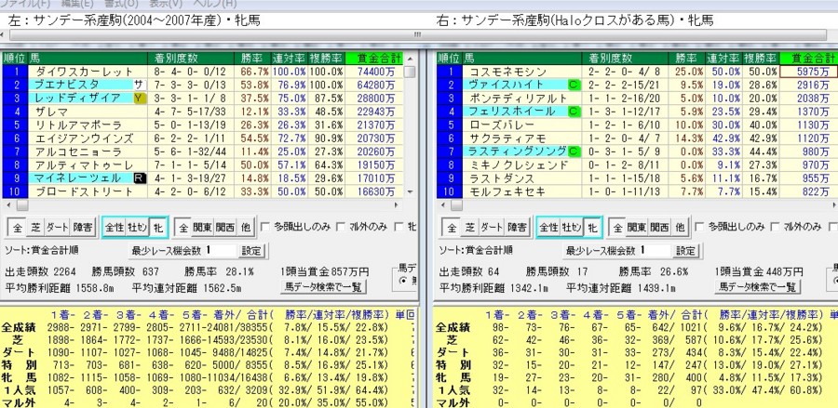This screenshot has width=838, height=408.
Task: Click the top wide horizontal scrollbar thumb
Action: (x=418, y=34)
